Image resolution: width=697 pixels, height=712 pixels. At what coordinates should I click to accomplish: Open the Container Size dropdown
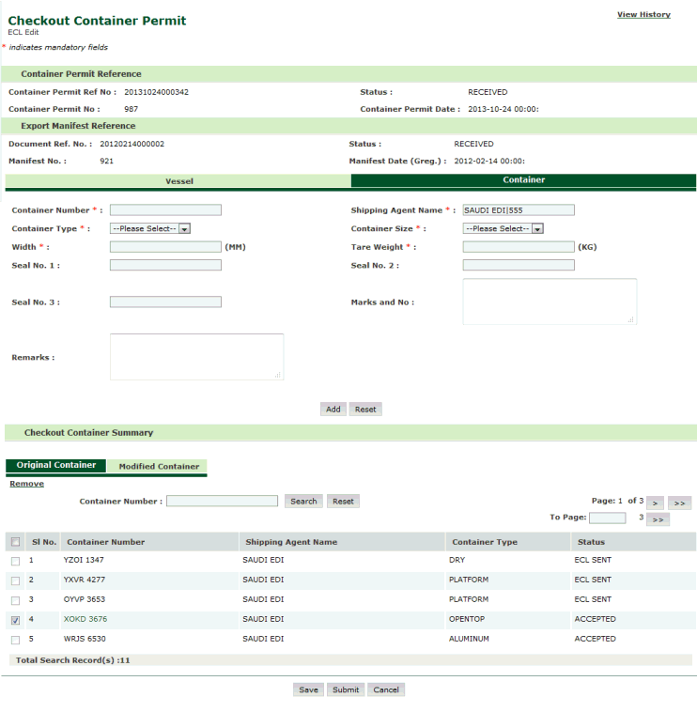coord(503,228)
